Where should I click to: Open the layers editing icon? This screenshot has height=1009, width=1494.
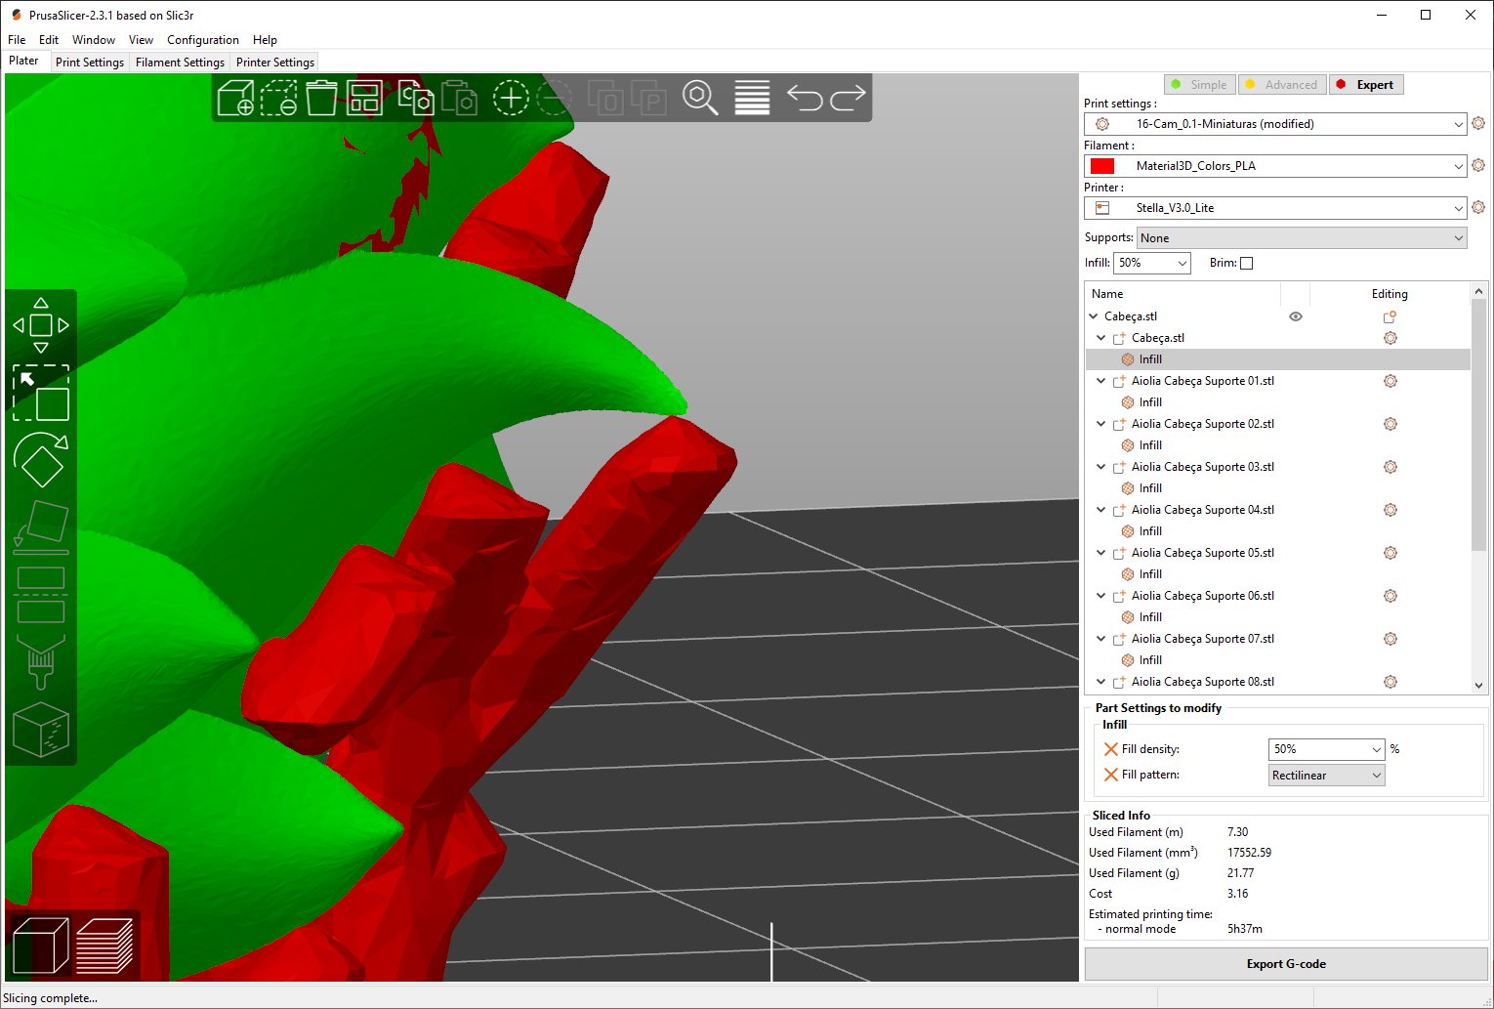coord(752,98)
